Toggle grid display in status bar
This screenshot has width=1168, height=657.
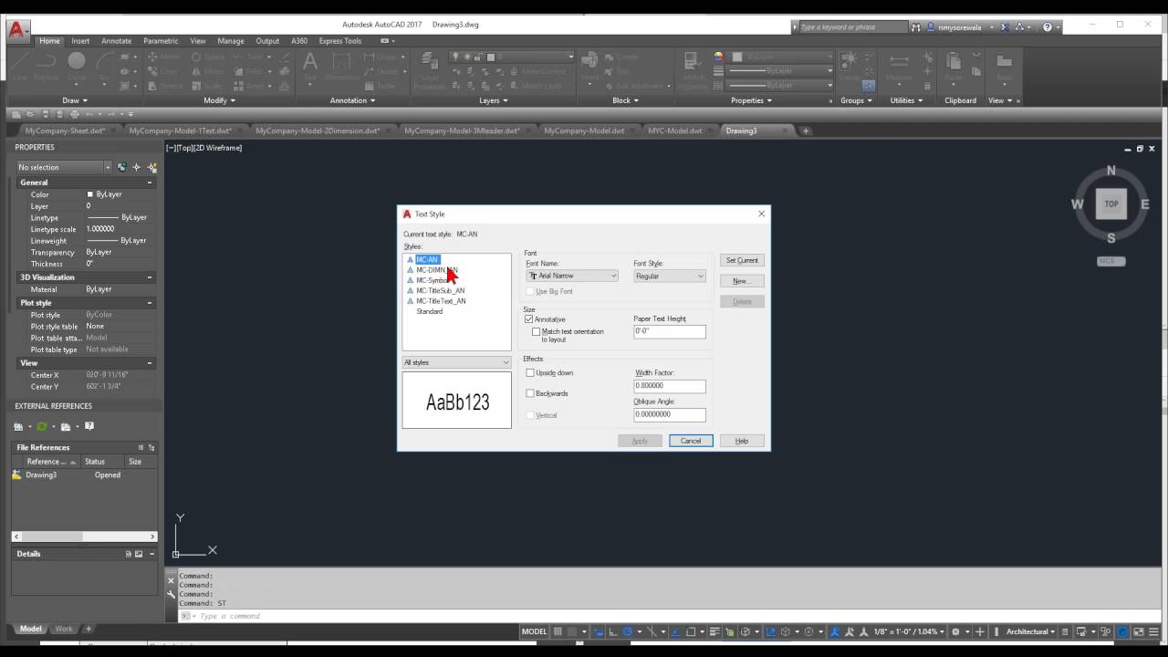557,631
